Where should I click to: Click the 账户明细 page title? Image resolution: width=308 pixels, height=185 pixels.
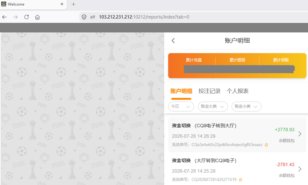tap(237, 40)
